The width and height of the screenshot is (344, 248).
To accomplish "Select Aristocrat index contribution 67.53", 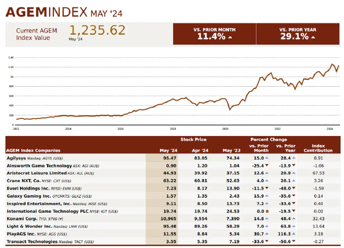I will point(318,173).
